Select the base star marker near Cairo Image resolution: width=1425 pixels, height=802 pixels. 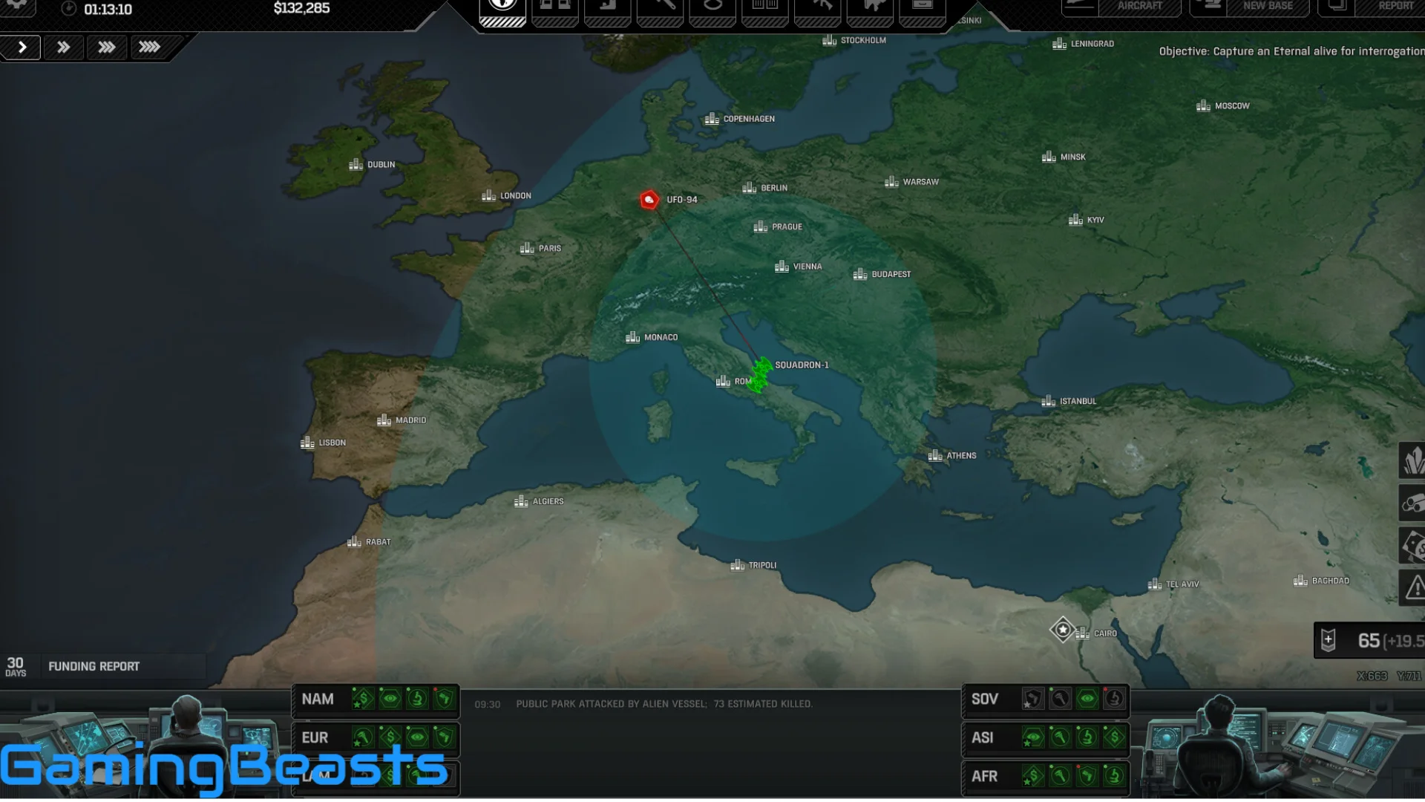pos(1063,630)
